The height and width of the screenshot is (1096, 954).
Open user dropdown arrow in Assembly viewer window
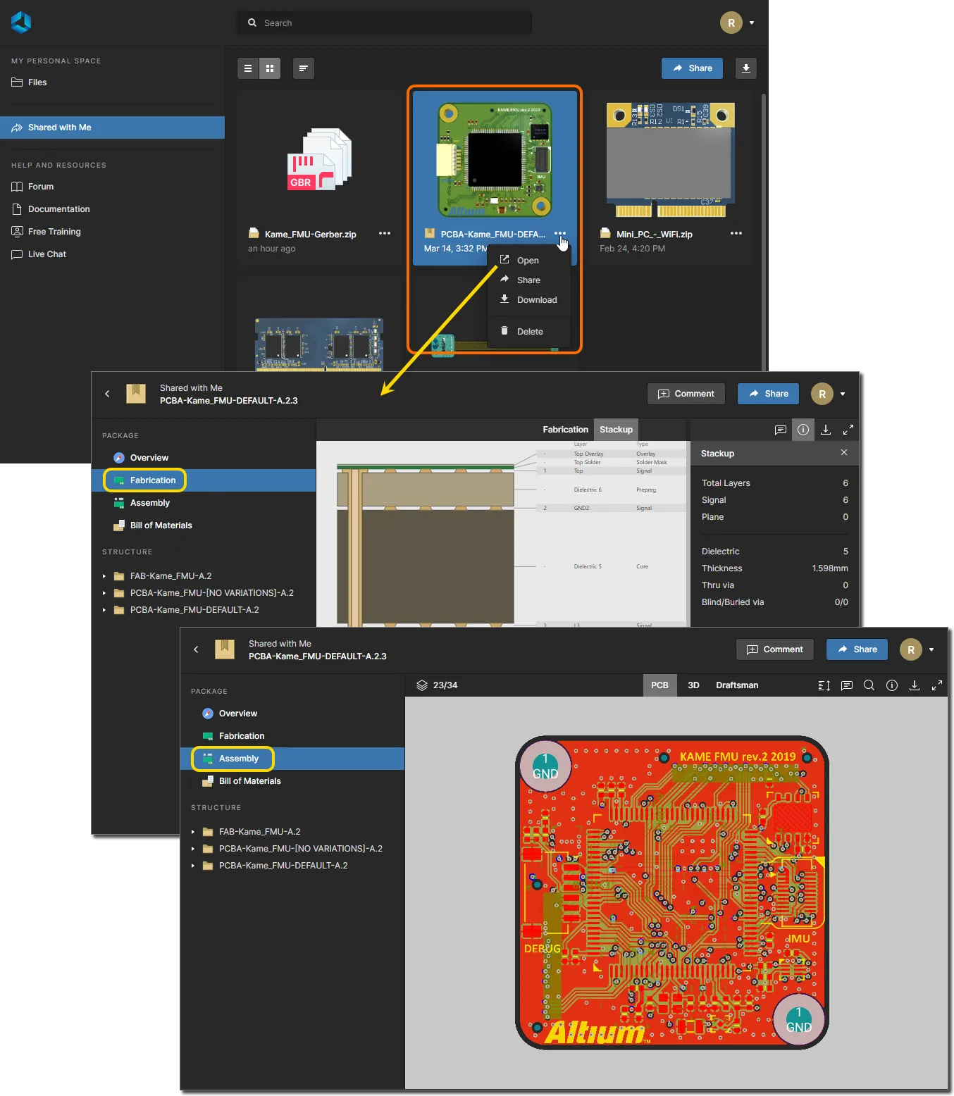(931, 650)
